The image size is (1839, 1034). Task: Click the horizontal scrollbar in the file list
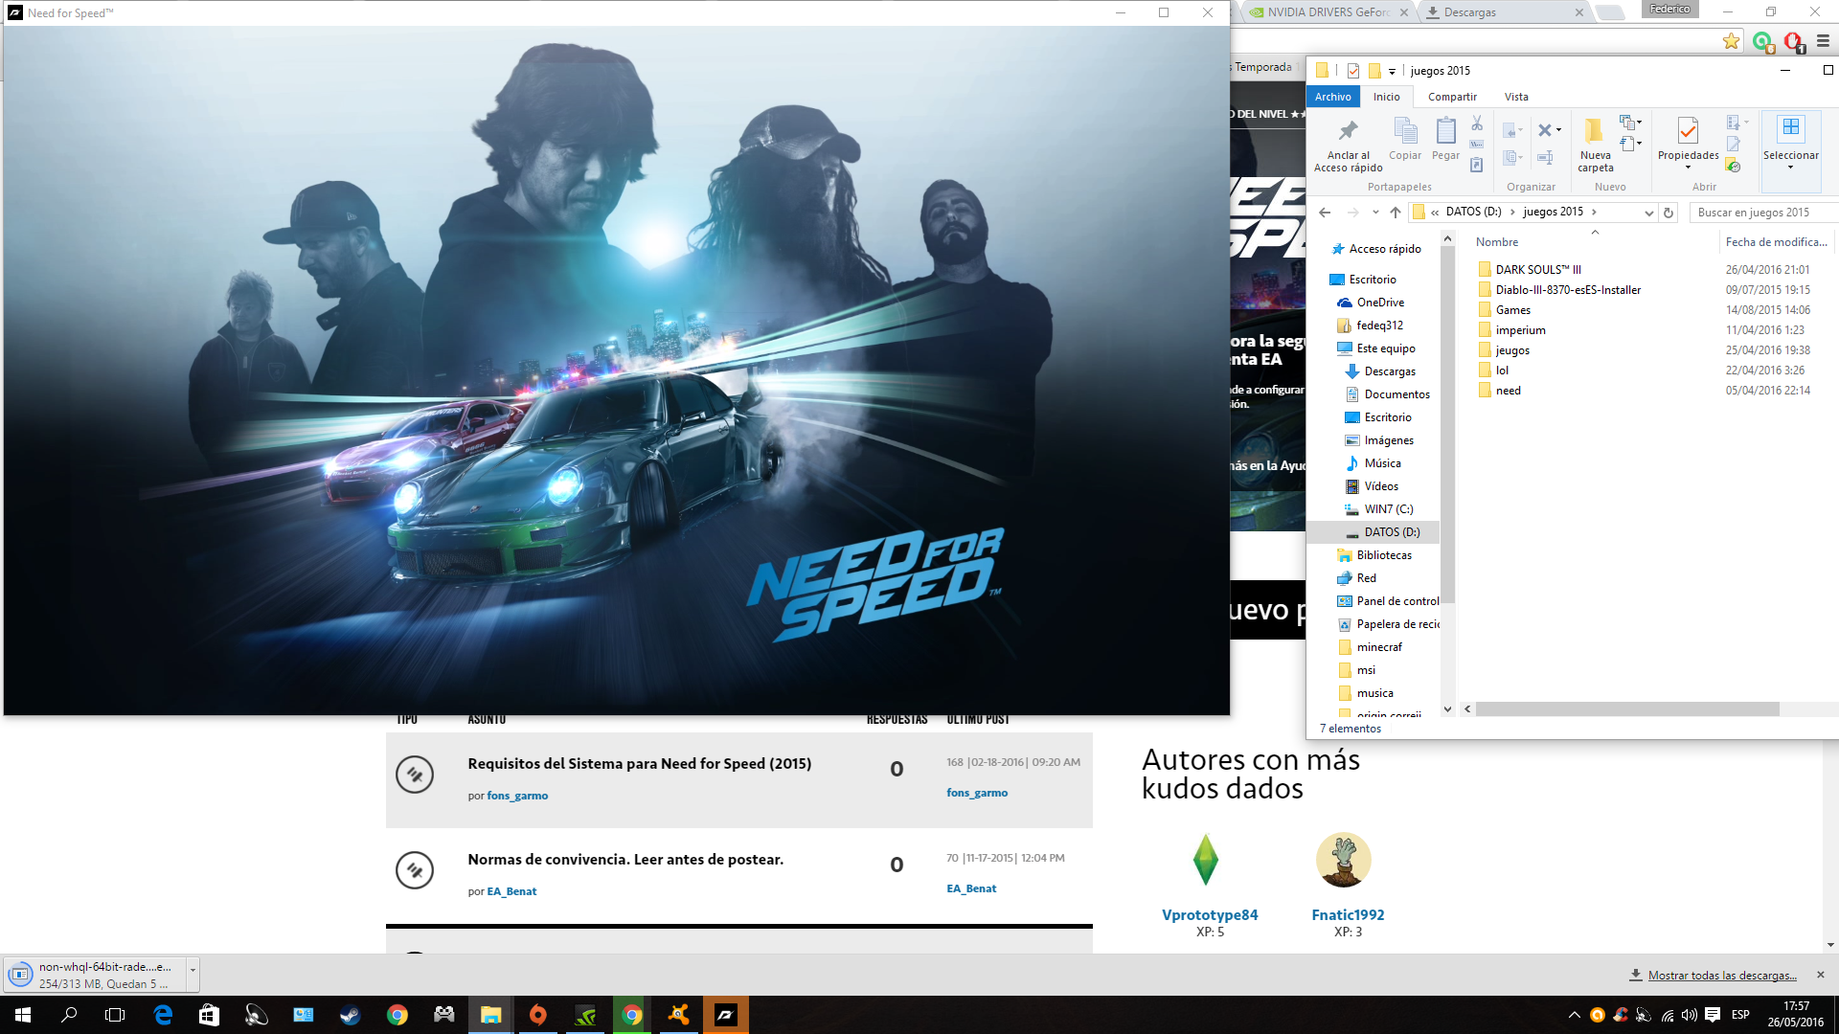pyautogui.click(x=1626, y=709)
